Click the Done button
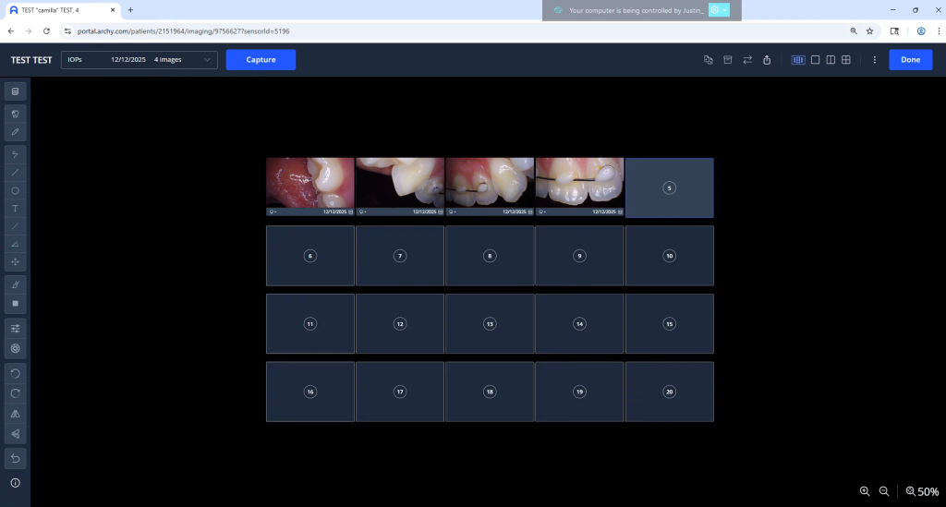 point(910,60)
